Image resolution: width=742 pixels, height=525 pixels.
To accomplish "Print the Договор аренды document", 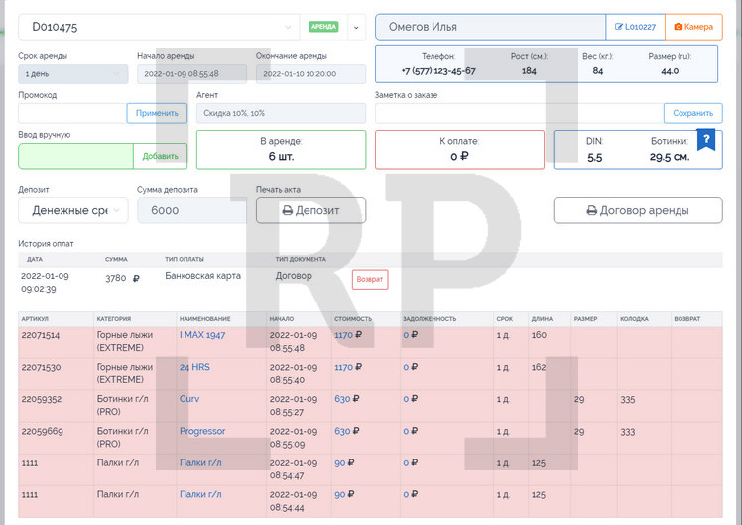I will [637, 210].
